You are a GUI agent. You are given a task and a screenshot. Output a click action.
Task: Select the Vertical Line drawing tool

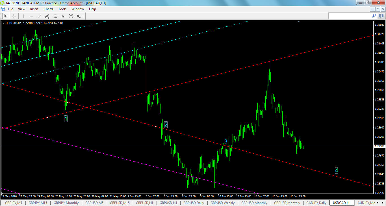click(23, 16)
